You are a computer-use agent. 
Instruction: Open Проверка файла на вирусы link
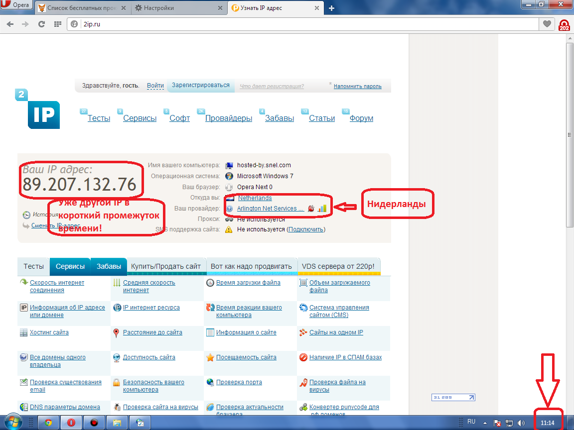337,386
